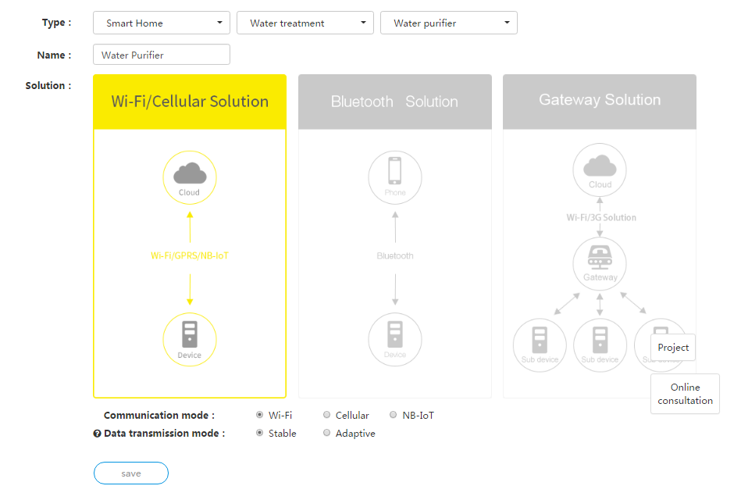Viewport: 741px width, 493px height.
Task: Select the Cellular communication mode
Action: click(x=327, y=415)
